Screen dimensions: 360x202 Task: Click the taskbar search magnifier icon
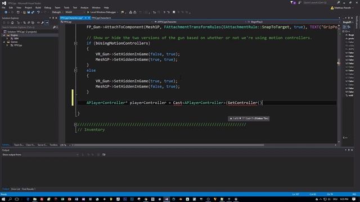10,199
